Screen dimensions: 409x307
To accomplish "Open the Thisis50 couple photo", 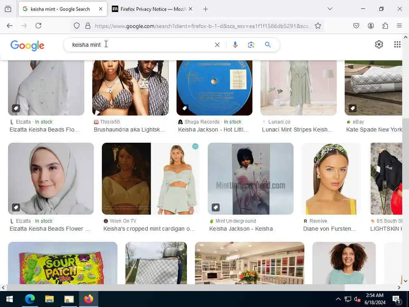I will click(131, 88).
